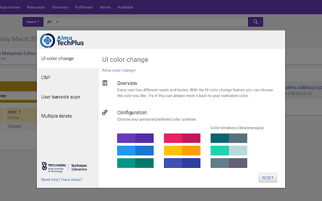Click the RESET button
322x201 pixels.
(268, 177)
